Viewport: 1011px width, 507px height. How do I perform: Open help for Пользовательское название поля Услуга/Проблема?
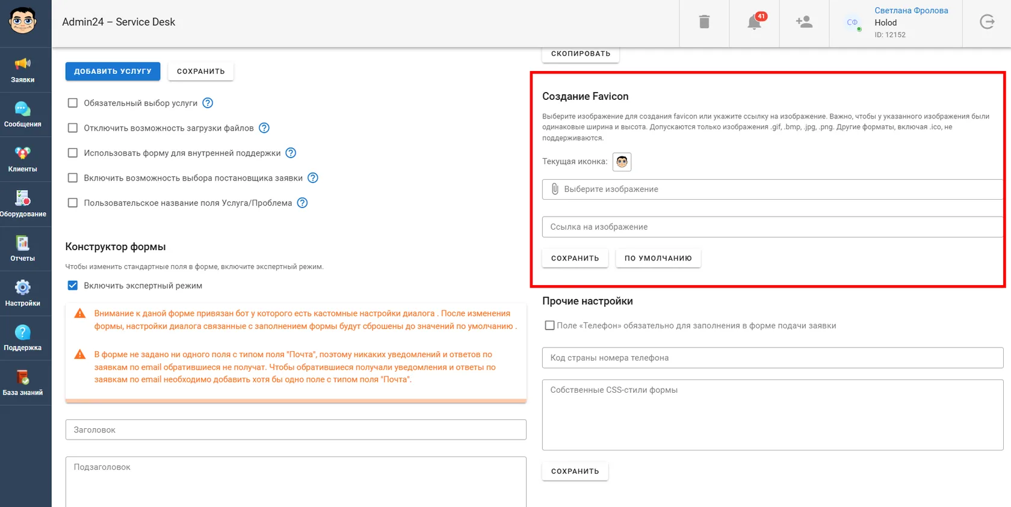coord(303,203)
